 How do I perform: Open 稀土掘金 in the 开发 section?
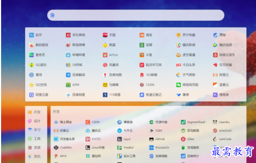coord(63,122)
